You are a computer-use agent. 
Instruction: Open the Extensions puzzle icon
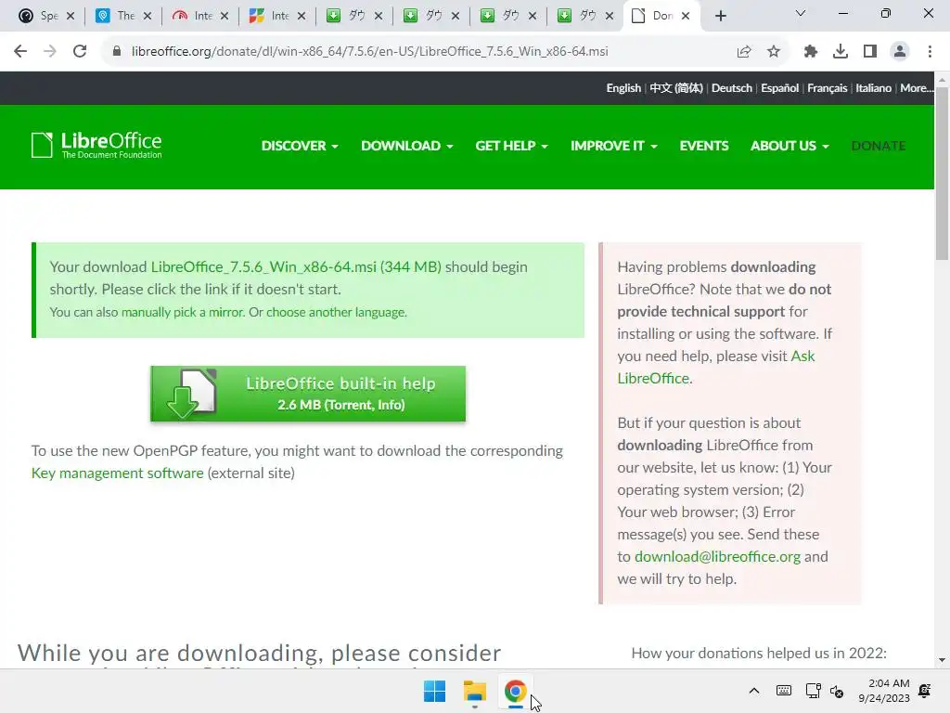tap(811, 52)
